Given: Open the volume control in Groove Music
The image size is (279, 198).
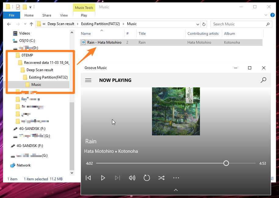Looking at the screenshot, I should (x=132, y=178).
